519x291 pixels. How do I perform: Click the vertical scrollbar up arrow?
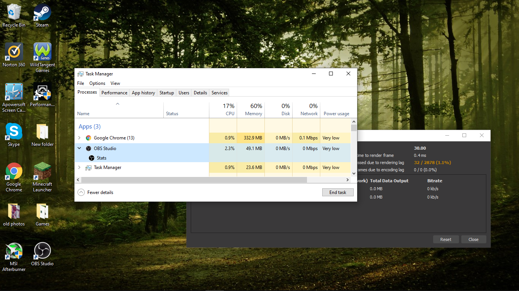click(x=354, y=122)
